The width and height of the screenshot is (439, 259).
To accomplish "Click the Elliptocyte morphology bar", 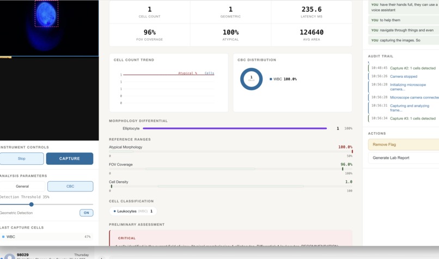I will coord(235,128).
